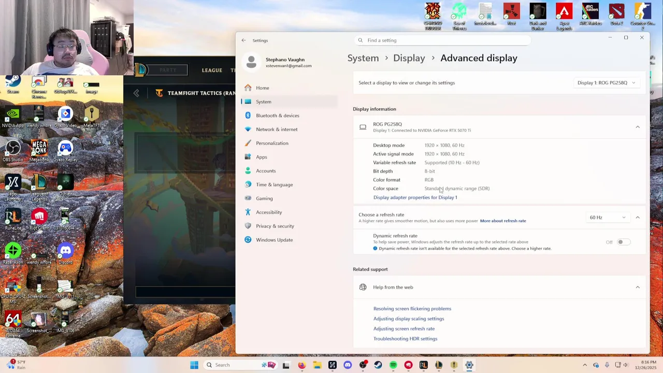The width and height of the screenshot is (663, 373).
Task: Click the Razer Axon desktop icon
Action: [13, 254]
